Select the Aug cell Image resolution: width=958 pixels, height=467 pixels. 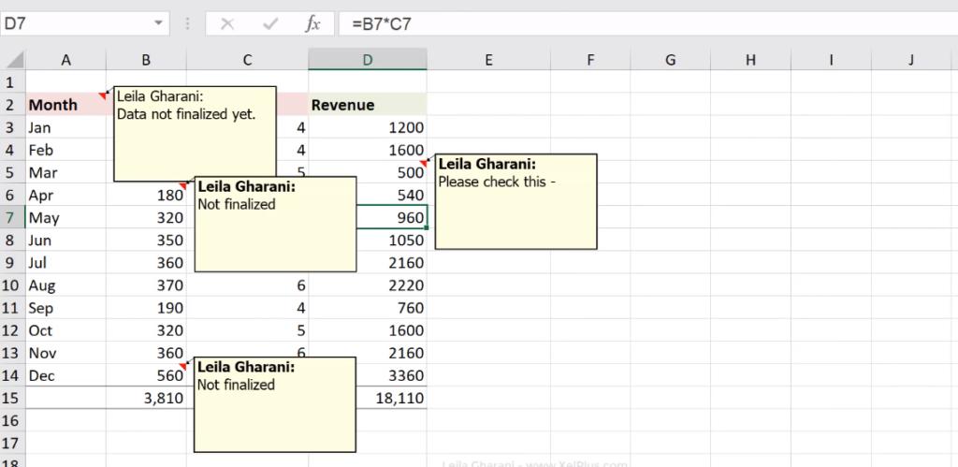coord(65,285)
